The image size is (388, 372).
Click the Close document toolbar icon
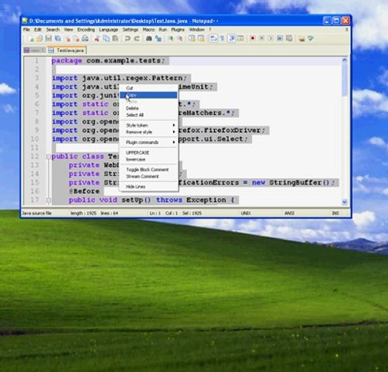pyautogui.click(x=67, y=39)
